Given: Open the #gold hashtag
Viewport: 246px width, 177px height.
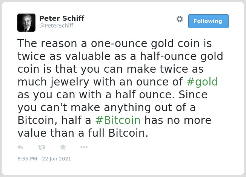Looking at the screenshot, I should [202, 82].
